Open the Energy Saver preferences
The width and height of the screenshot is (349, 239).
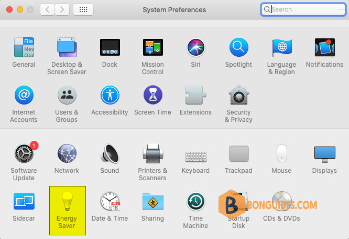[68, 211]
